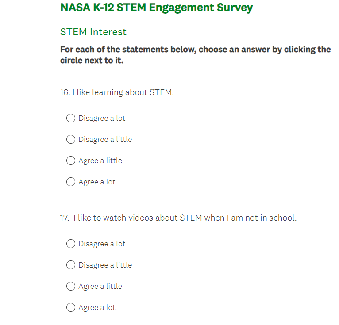Click the 'Agree a lot' label text under question 16
Screen dimensions: 339x325
click(x=97, y=182)
